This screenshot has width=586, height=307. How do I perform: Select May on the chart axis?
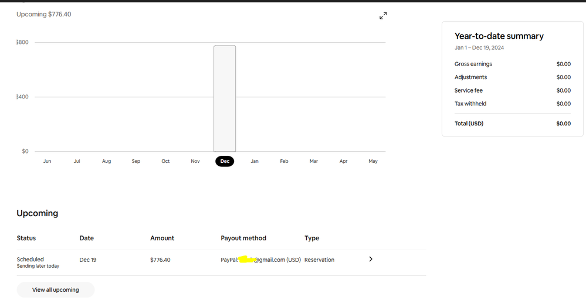coord(373,161)
